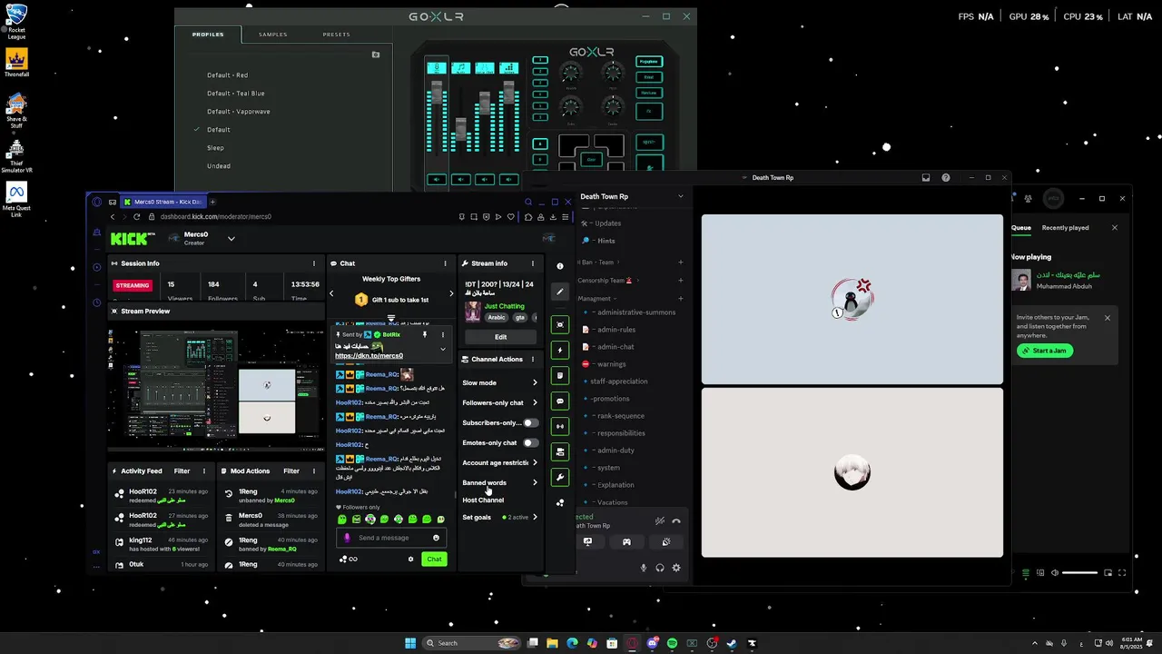Open Session Info three-dot menu
The height and width of the screenshot is (654, 1162).
click(314, 263)
